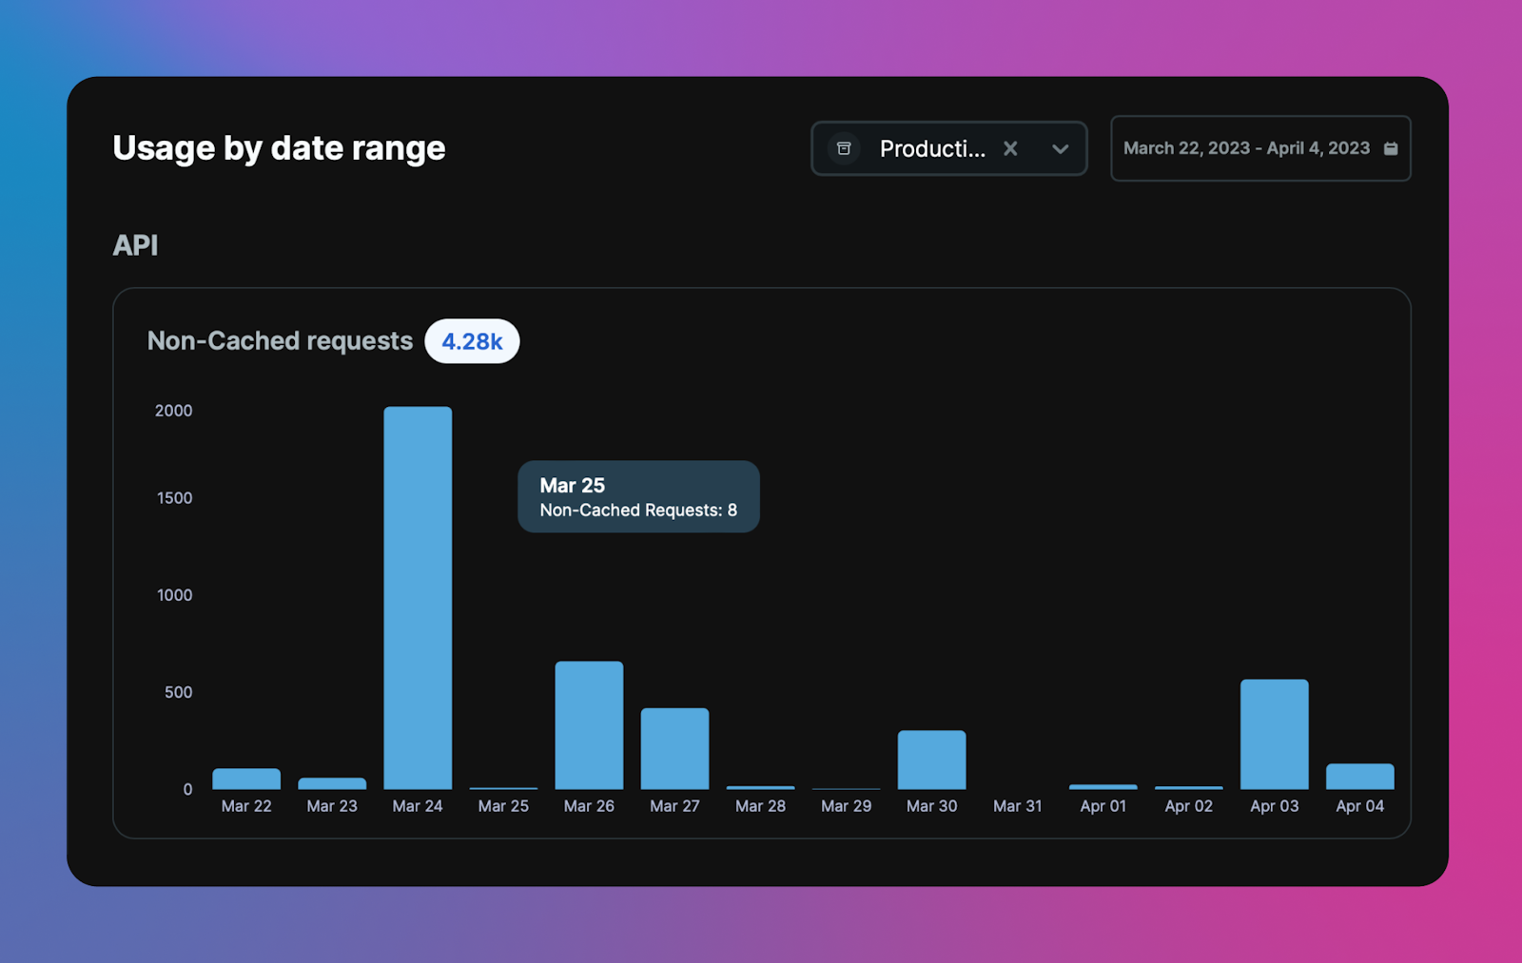Click the 2000 y-axis value
Image resolution: width=1522 pixels, height=963 pixels.
pos(173,411)
